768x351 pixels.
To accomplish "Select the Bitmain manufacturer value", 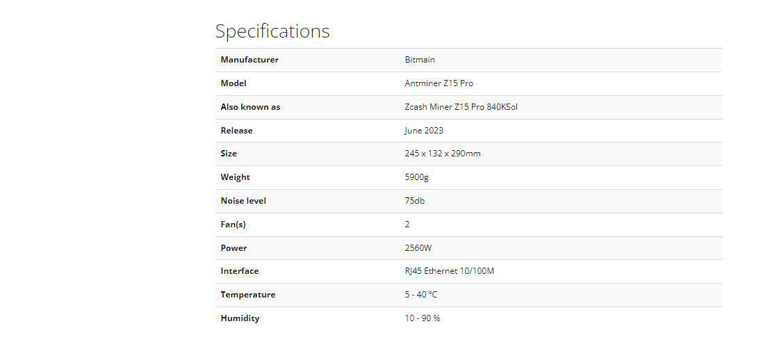I will click(x=420, y=60).
